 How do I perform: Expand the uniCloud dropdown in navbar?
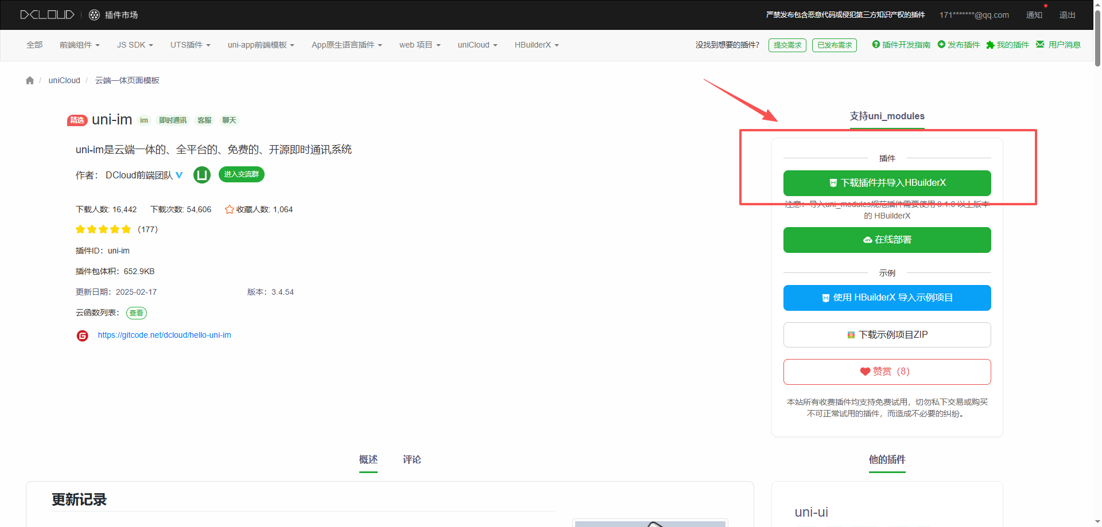pyautogui.click(x=478, y=45)
